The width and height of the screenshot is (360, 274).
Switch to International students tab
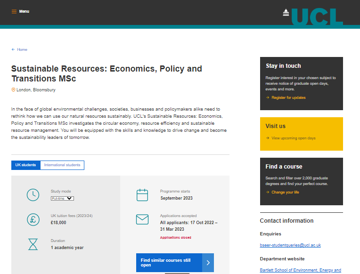[x=62, y=165]
